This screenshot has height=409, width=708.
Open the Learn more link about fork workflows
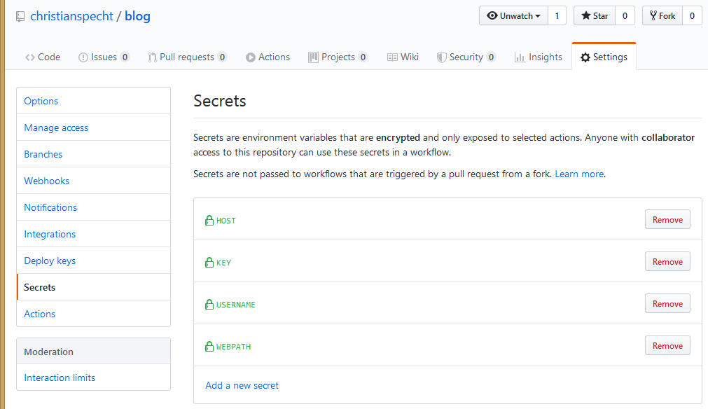[x=579, y=174]
